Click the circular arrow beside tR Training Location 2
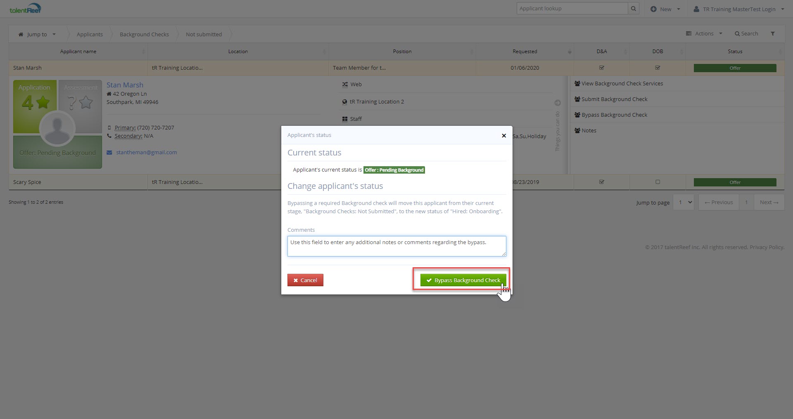The width and height of the screenshot is (793, 419). click(557, 103)
